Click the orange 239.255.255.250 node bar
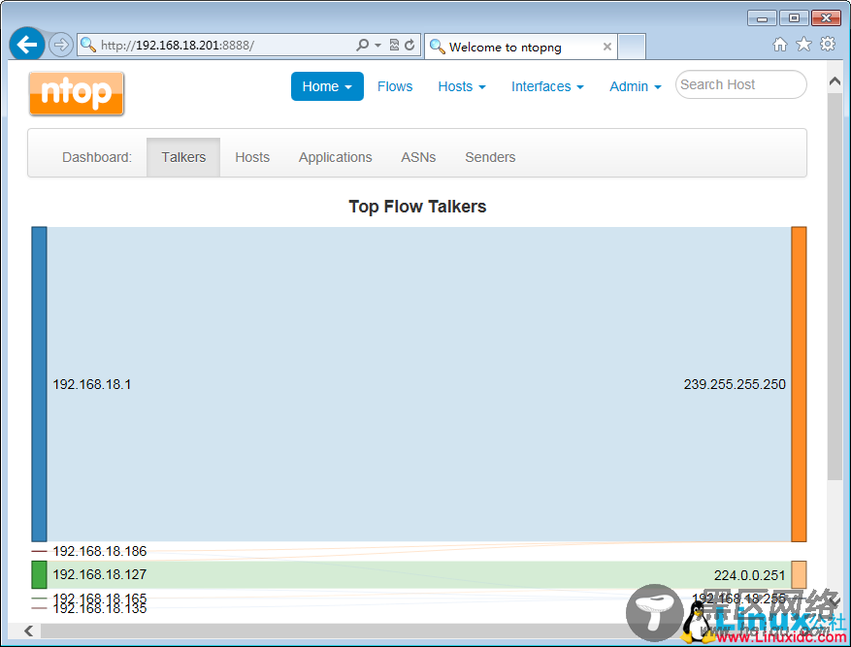851x647 pixels. coord(799,384)
